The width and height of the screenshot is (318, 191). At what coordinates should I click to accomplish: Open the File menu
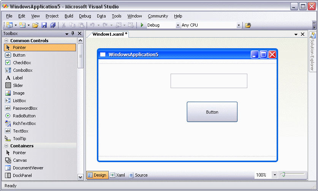point(9,16)
